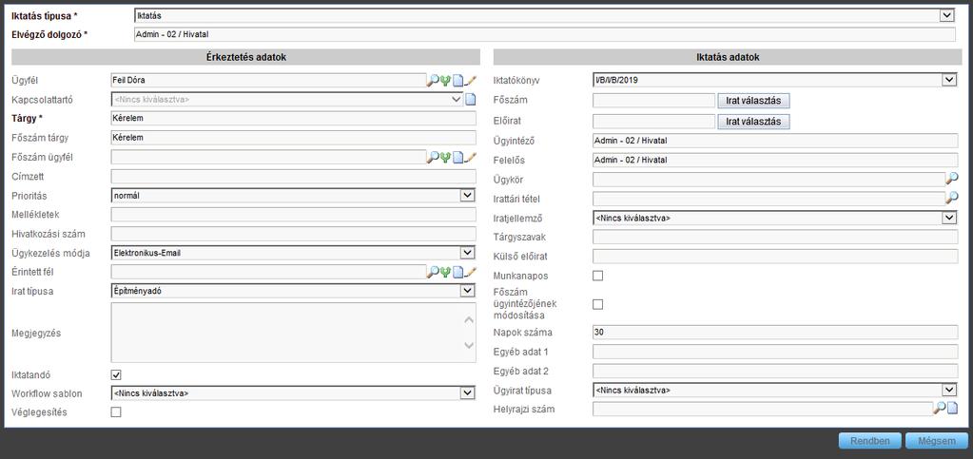
Task: Click the Felelős field
Action: tap(775, 160)
